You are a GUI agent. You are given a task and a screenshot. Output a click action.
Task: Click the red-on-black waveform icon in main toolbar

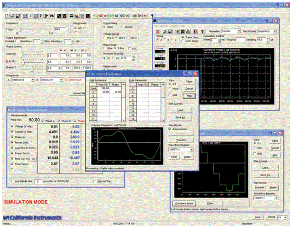(88, 16)
